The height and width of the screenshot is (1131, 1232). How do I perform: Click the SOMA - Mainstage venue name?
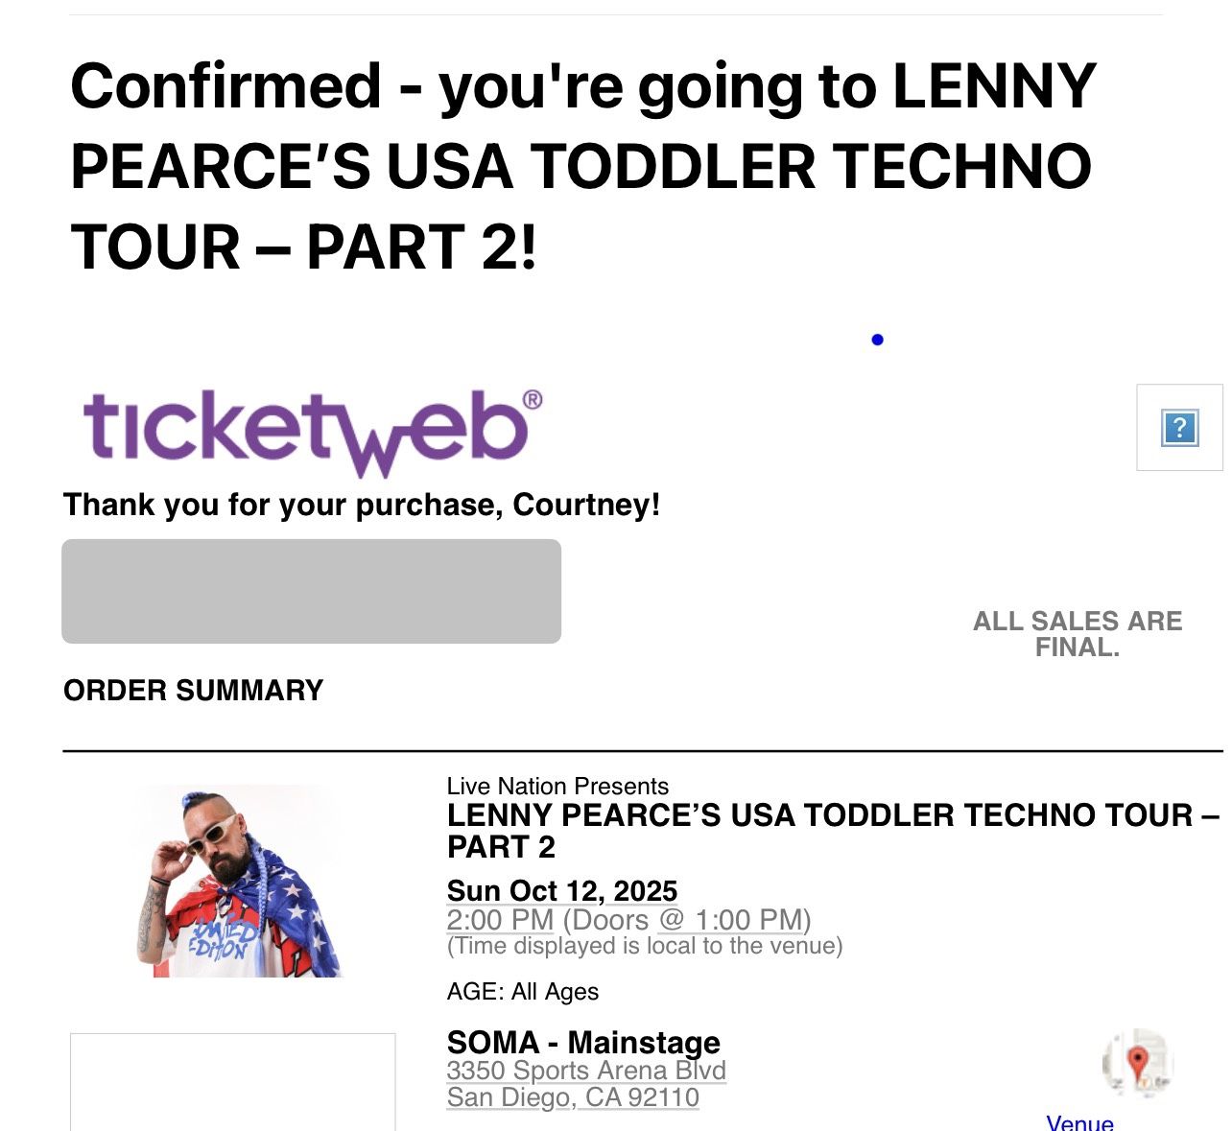583,1042
